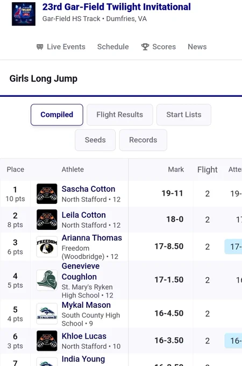242x366 pixels.
Task: Switch to Start Lists tab
Action: click(x=184, y=115)
